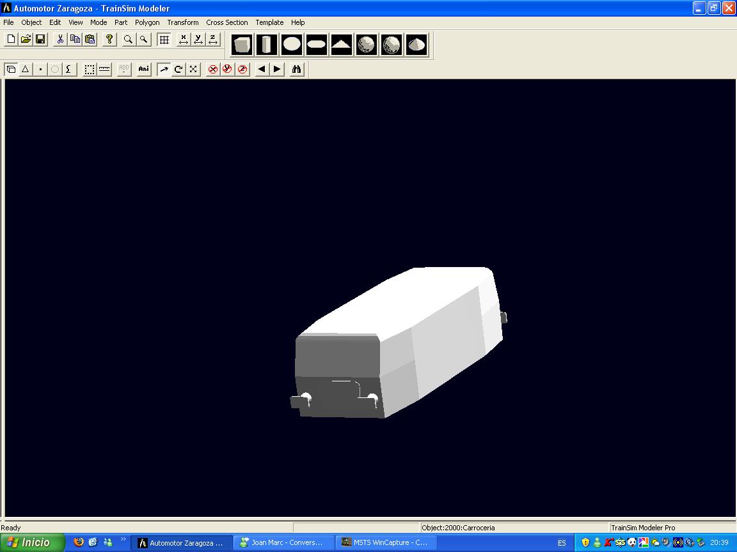Enable rotate mode in toolbar
The height and width of the screenshot is (552, 737).
click(x=178, y=69)
